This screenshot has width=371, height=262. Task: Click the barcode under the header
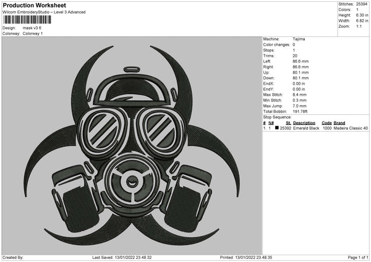click(27, 20)
